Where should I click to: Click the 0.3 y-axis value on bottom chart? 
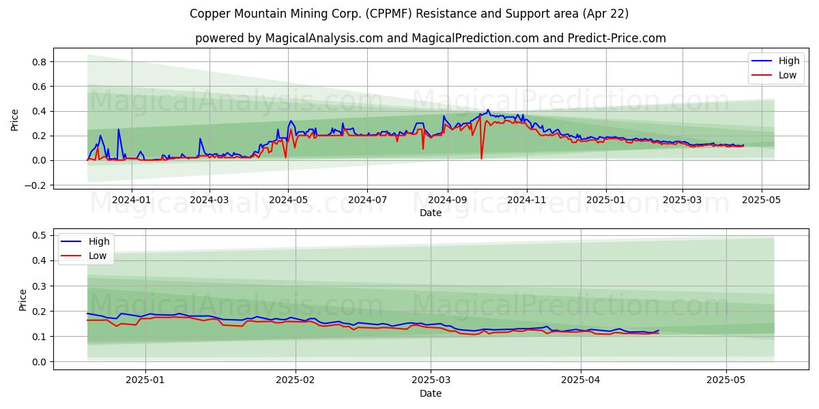tap(39, 286)
